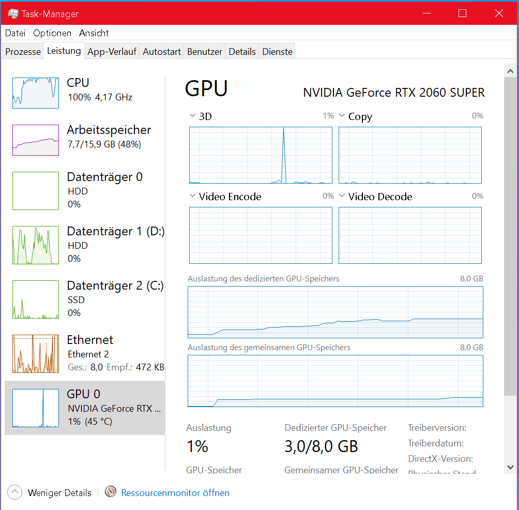Select Datenträger 1 (D:) entry
The height and width of the screenshot is (510, 519).
85,245
